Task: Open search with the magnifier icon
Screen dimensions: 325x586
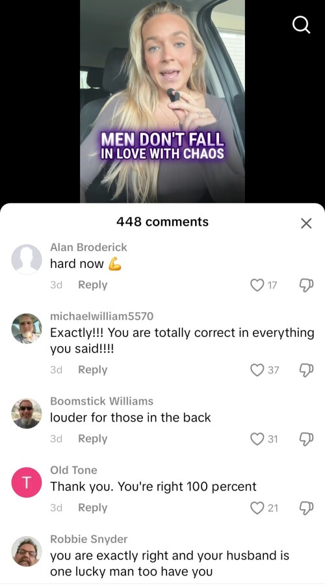Action: [301, 26]
